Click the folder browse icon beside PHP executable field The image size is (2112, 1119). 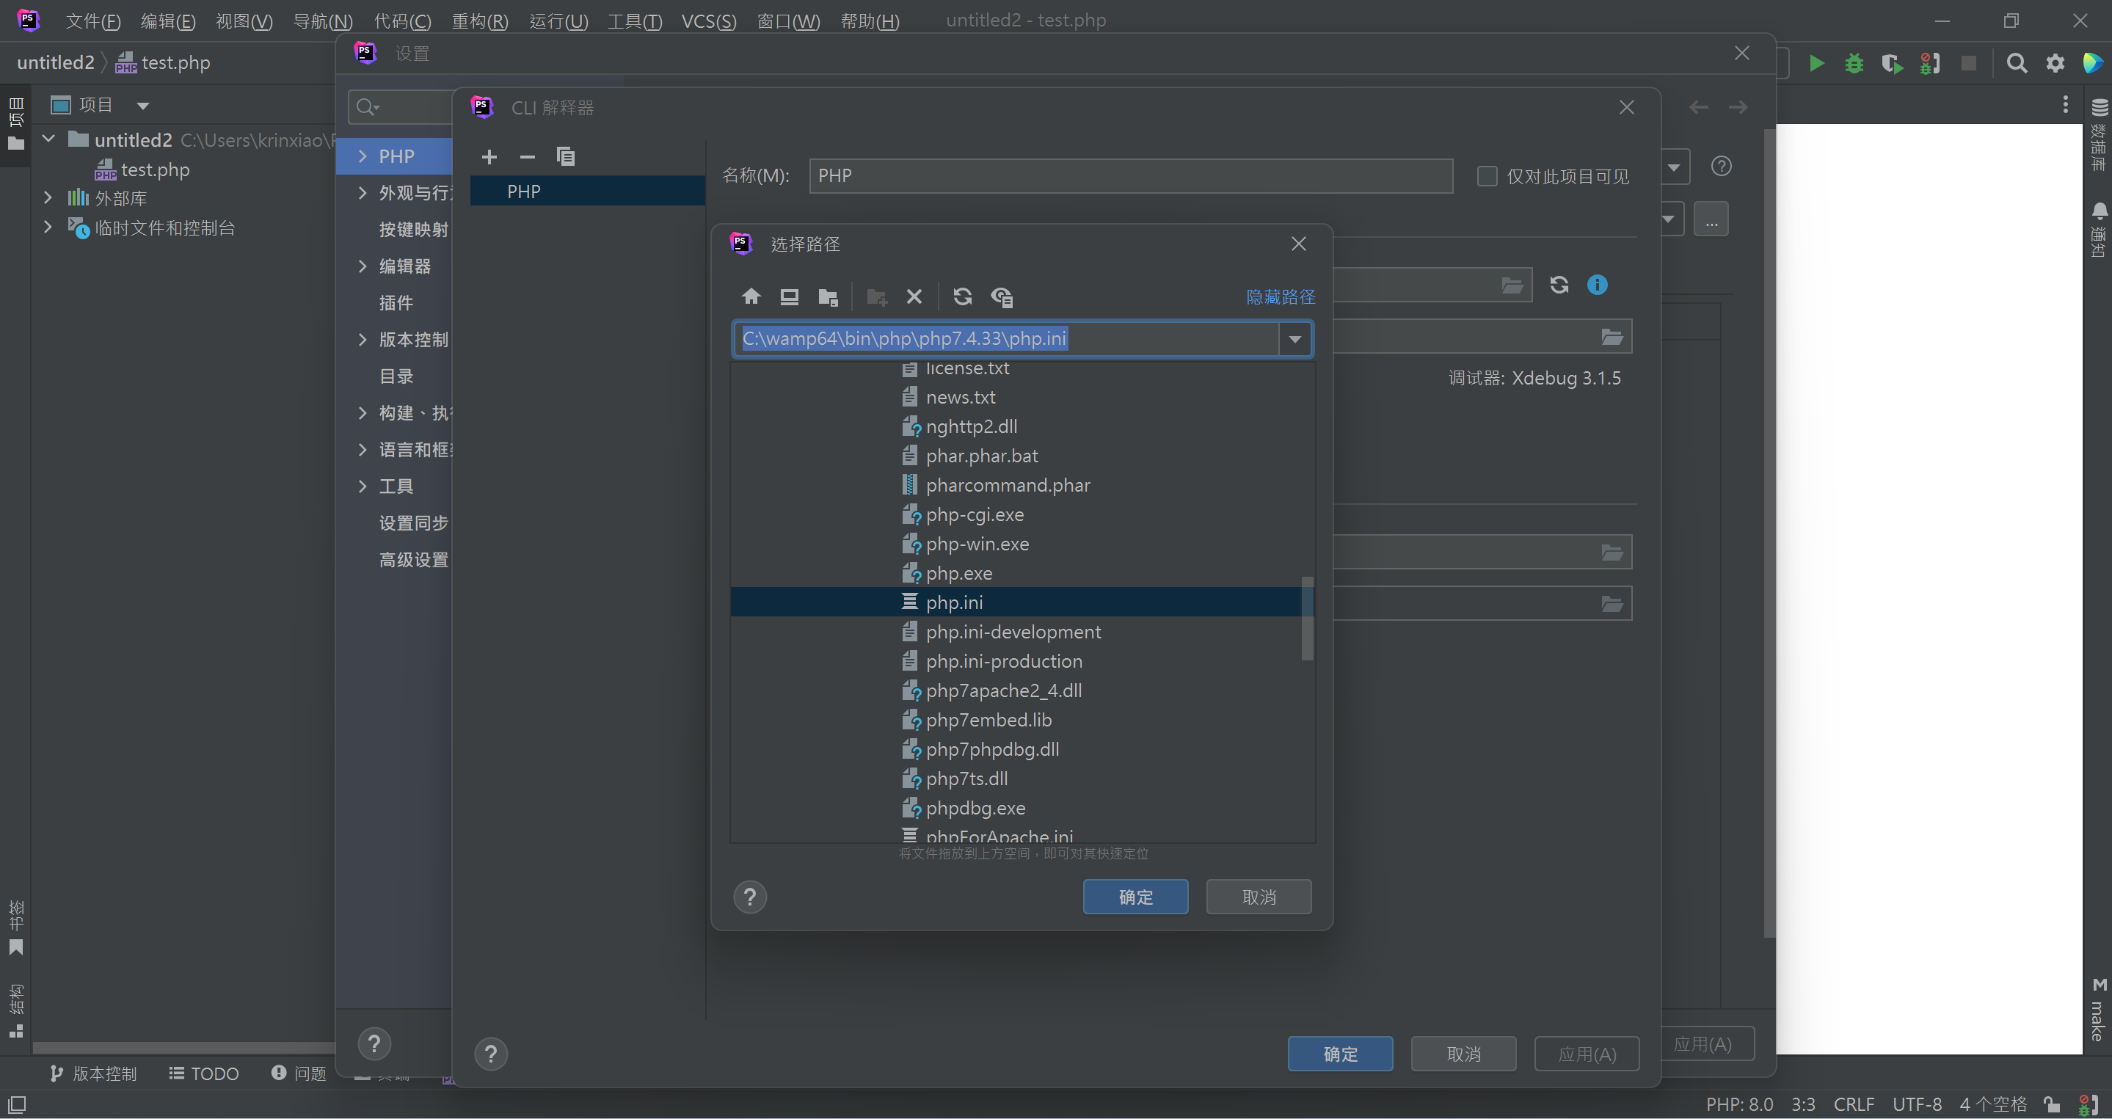pos(1512,285)
